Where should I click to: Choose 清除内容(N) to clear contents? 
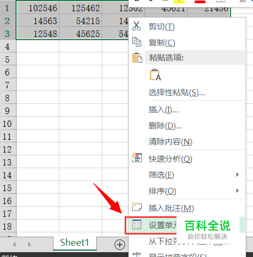(171, 142)
